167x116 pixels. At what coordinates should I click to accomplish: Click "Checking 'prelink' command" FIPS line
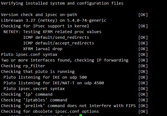[x=68, y=106]
